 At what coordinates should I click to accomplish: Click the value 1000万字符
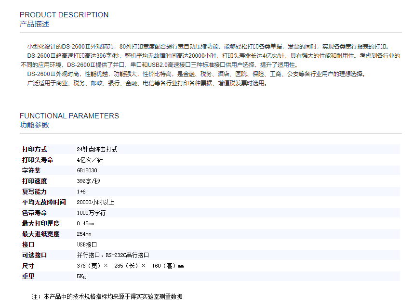click(91, 213)
